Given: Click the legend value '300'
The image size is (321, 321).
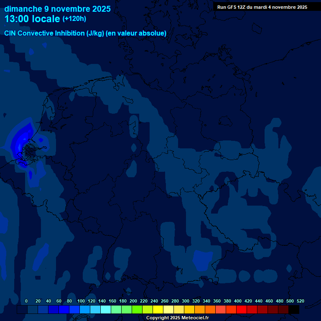Looking at the screenshot, I should click(186, 301).
